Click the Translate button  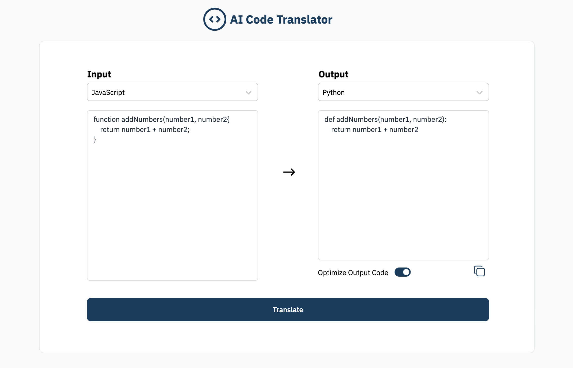[x=288, y=310]
